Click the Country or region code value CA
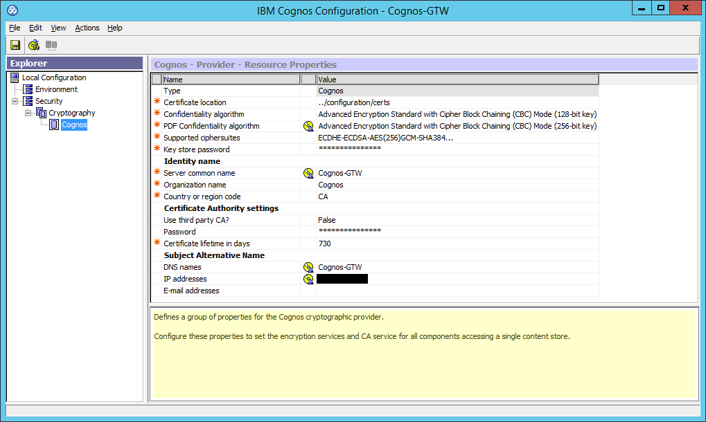 pos(323,196)
